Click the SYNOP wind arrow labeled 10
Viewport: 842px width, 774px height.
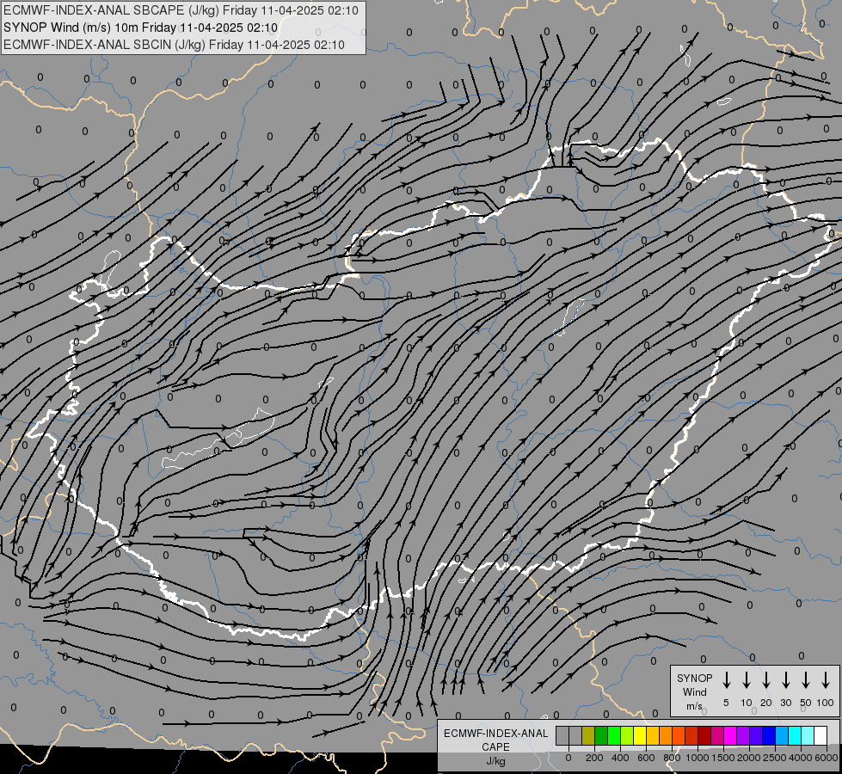point(747,680)
